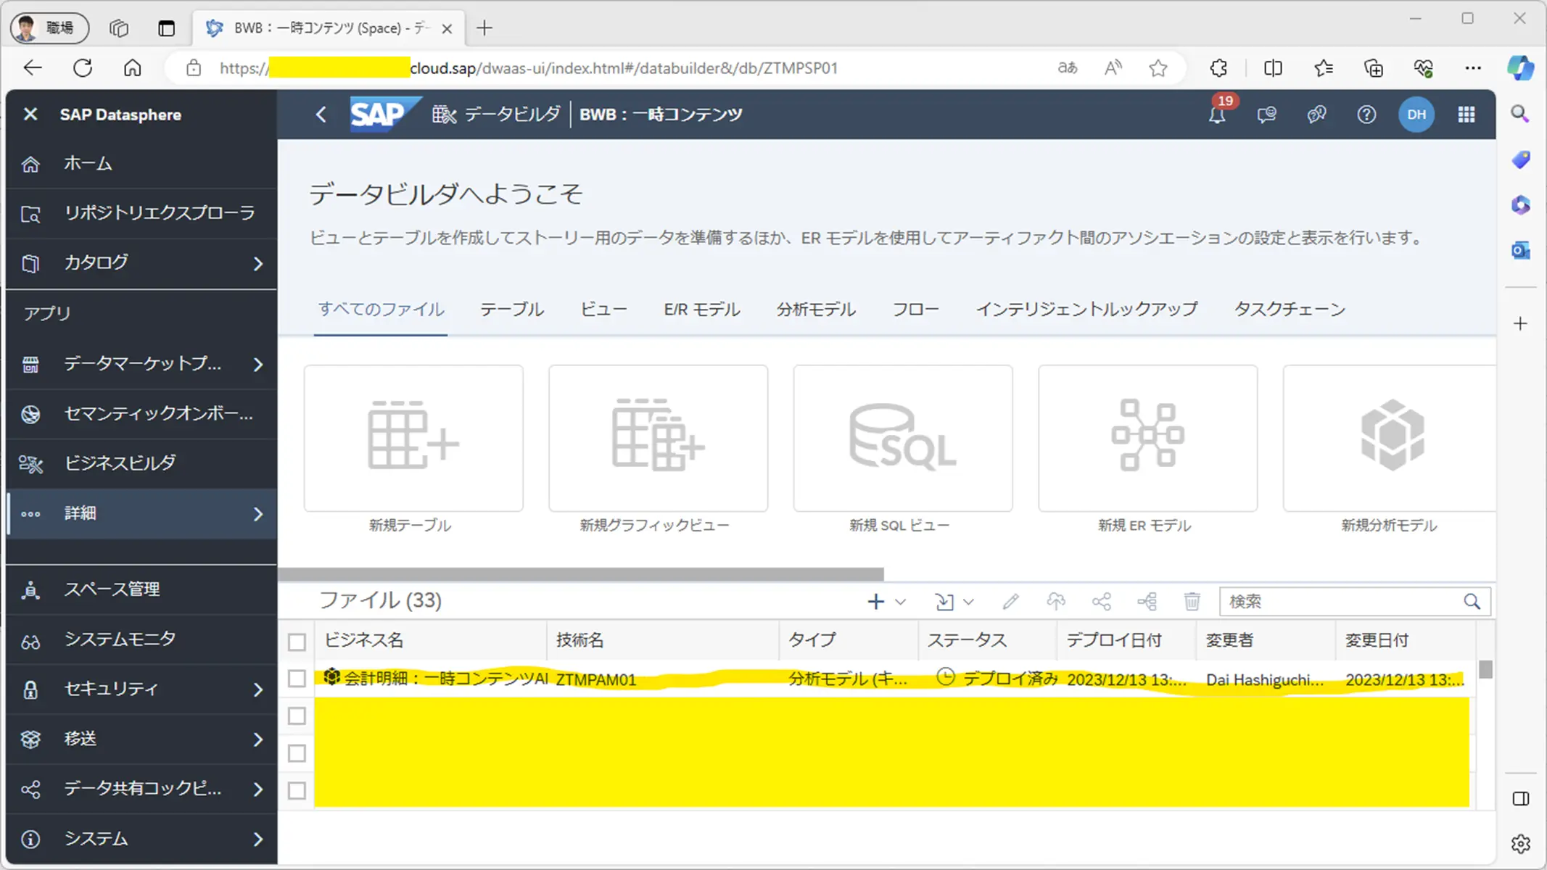Open the product switch grid icon

(1466, 115)
